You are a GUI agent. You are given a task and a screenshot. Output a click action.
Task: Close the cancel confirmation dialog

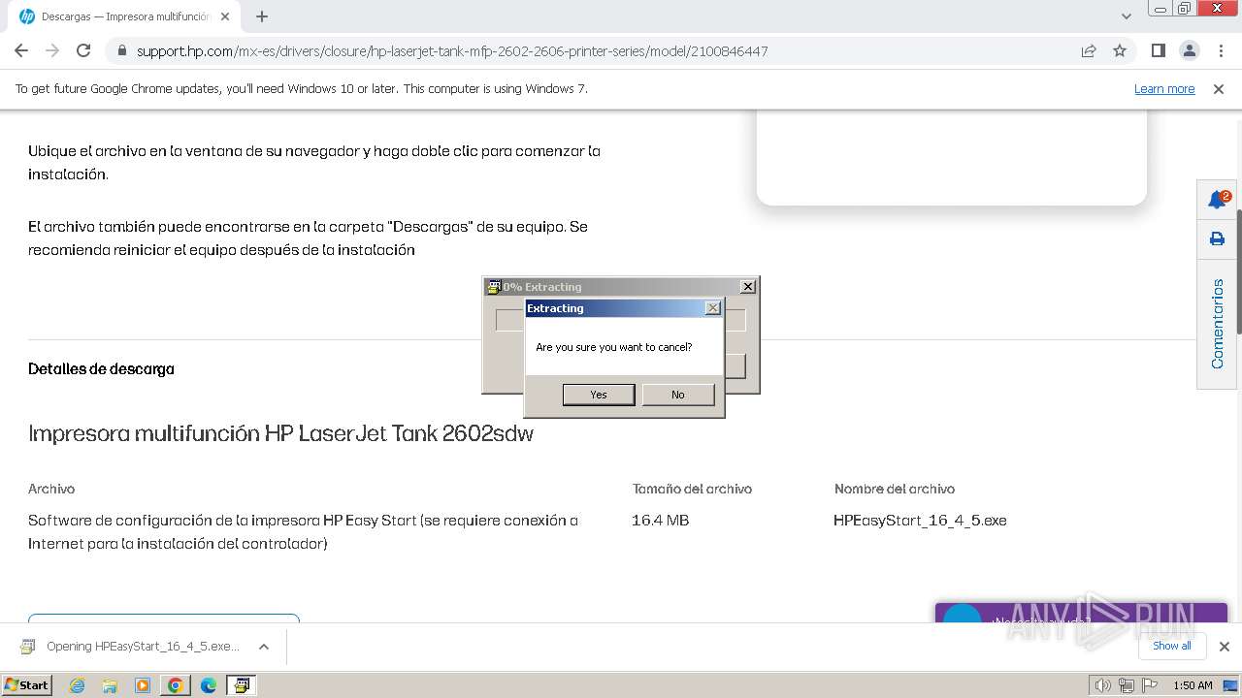coord(713,308)
